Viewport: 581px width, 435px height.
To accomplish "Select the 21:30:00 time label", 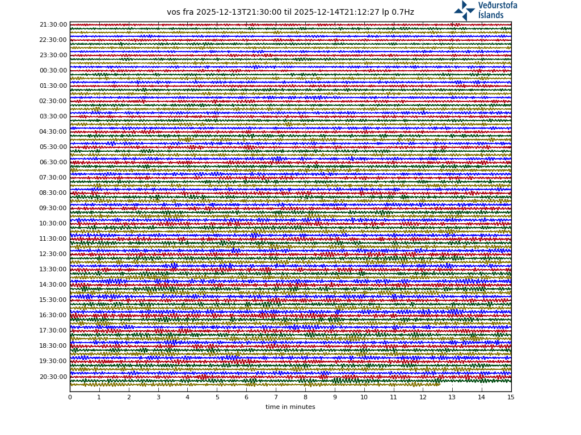I will click(x=53, y=25).
